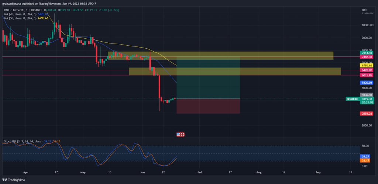This screenshot has width=378, height=184.
Task: Click the green long-position profit zone
Action: 208,78
